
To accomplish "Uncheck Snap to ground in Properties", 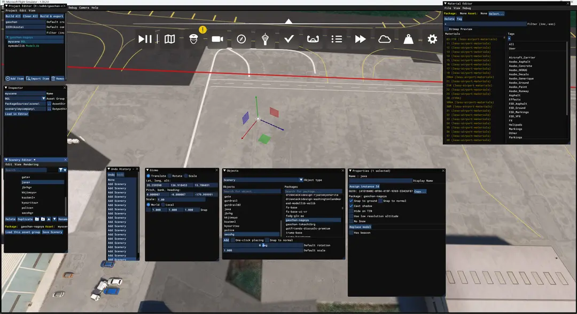I will 351,201.
